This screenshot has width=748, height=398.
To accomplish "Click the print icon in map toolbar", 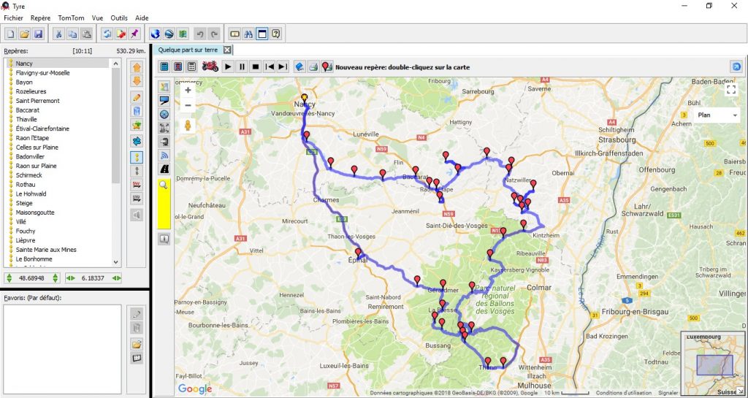I will 313,66.
